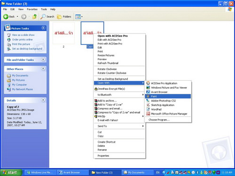235x176 pixels.
Task: Collapse the Details panel
Action: [43, 100]
